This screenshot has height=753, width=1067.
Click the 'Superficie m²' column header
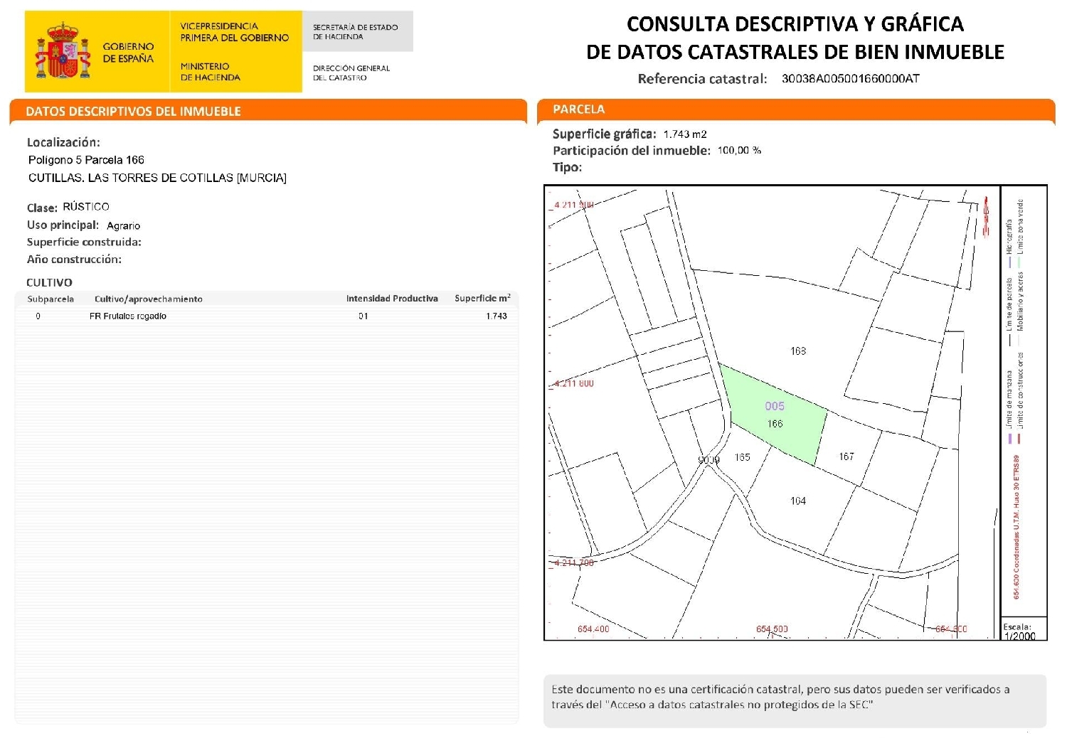[482, 299]
